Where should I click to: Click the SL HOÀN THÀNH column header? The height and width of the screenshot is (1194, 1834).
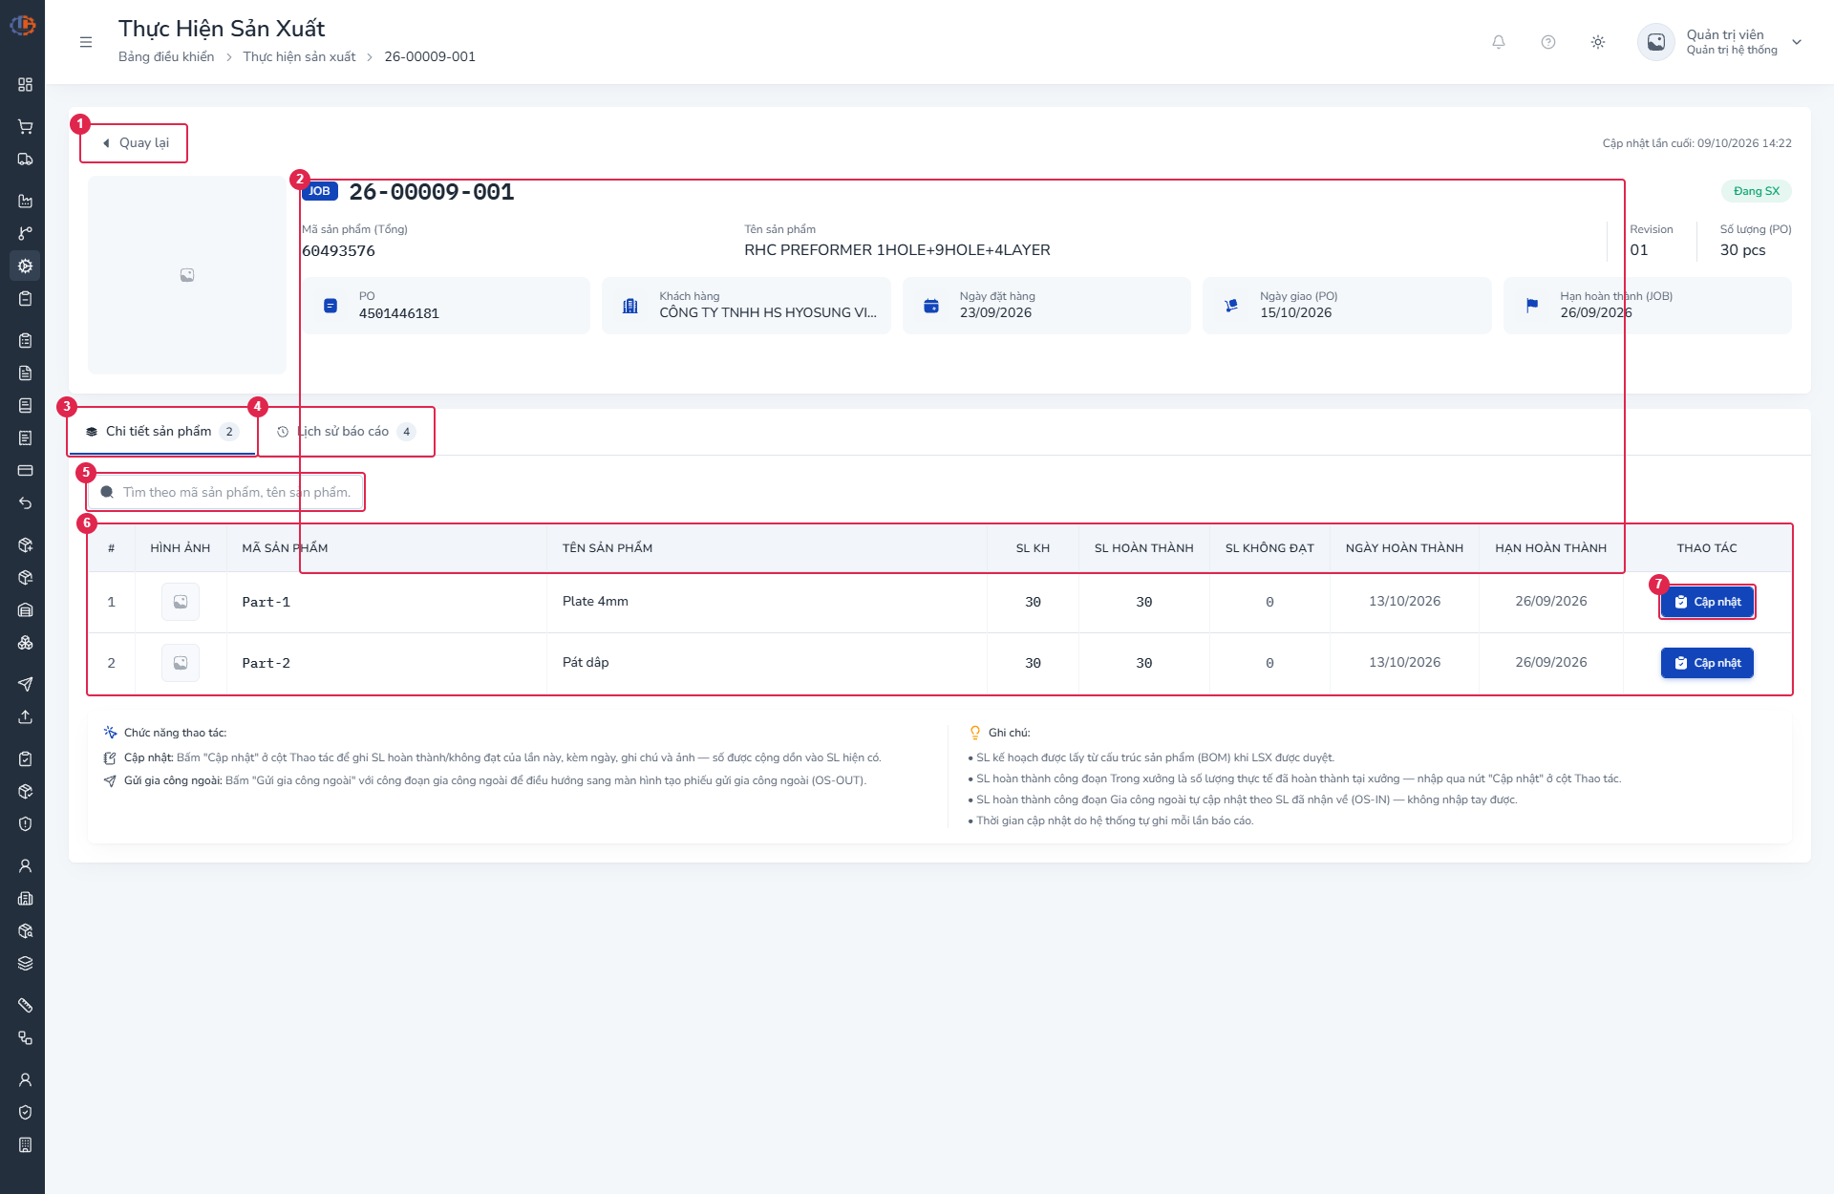pyautogui.click(x=1144, y=548)
